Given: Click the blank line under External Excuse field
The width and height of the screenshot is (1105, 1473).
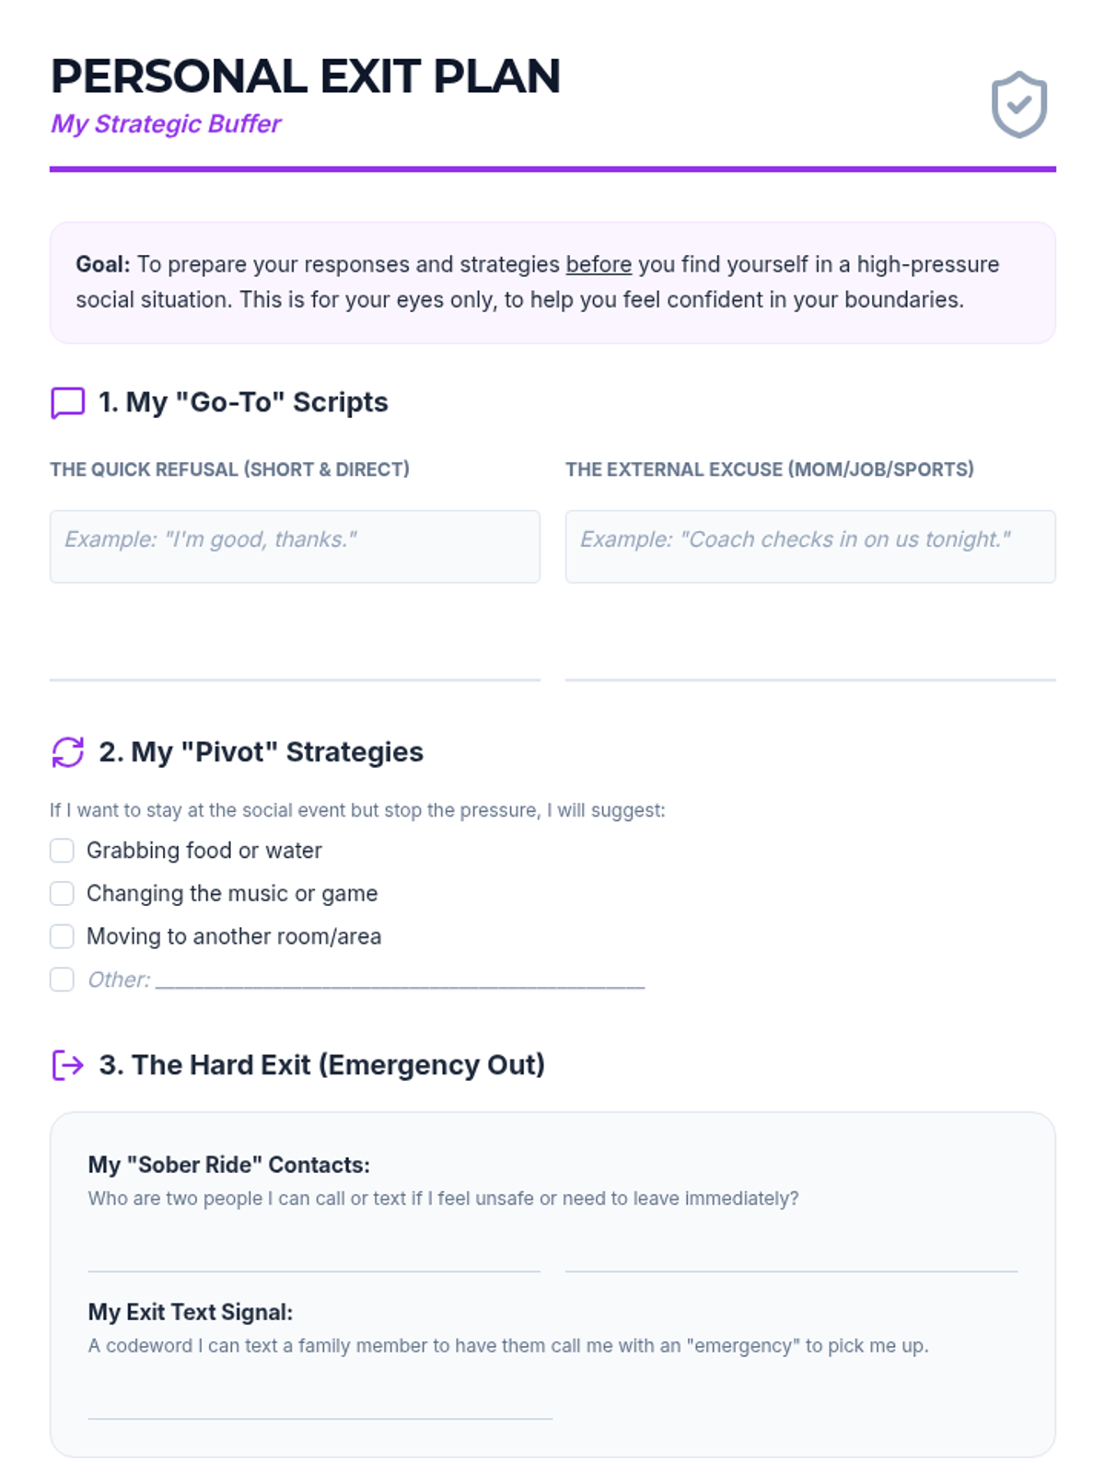Looking at the screenshot, I should [x=810, y=679].
